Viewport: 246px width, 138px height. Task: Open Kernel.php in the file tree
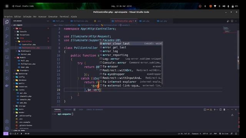click(x=26, y=54)
